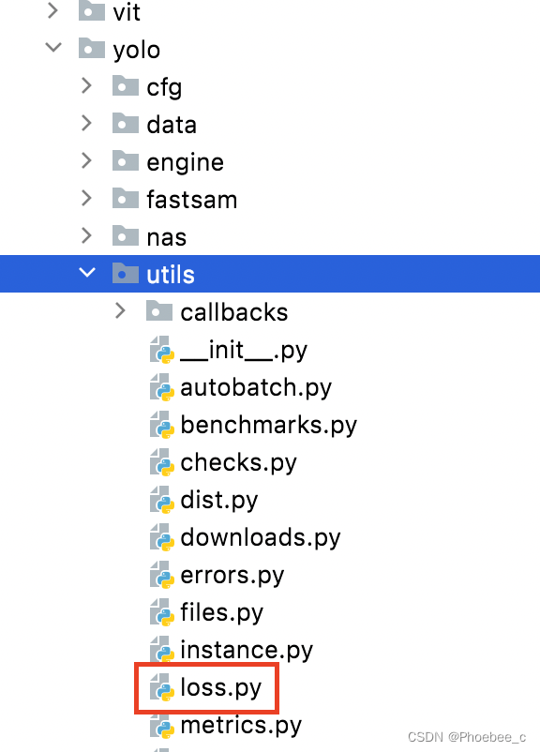Open the errors.py file name
The height and width of the screenshot is (752, 540).
coord(232,576)
